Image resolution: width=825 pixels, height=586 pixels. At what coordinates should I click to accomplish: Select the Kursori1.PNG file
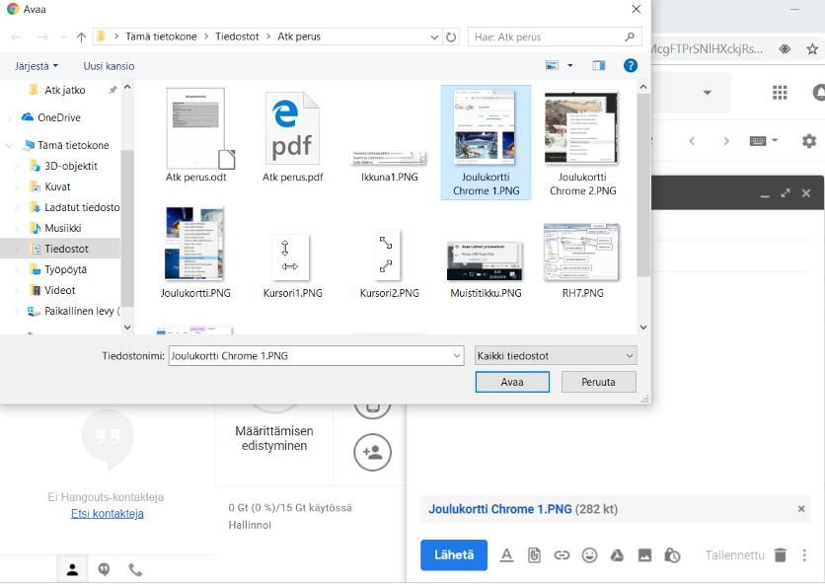292,265
